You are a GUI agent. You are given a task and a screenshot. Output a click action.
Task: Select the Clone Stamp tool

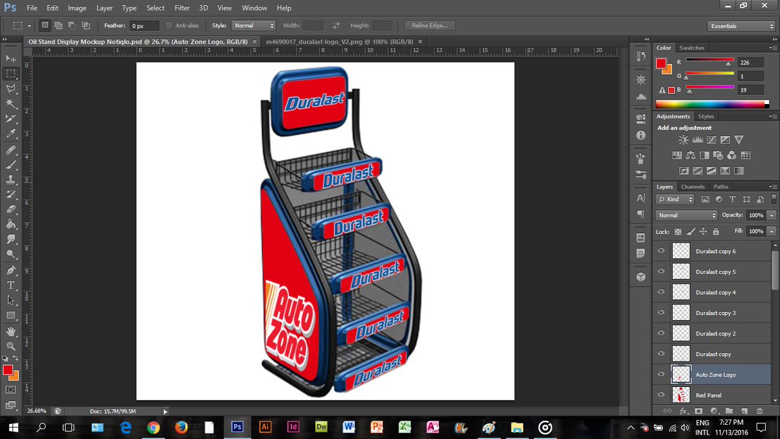[11, 180]
